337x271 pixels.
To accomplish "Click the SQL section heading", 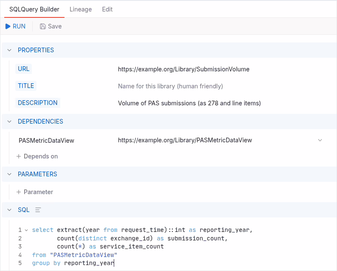I will 24,210.
